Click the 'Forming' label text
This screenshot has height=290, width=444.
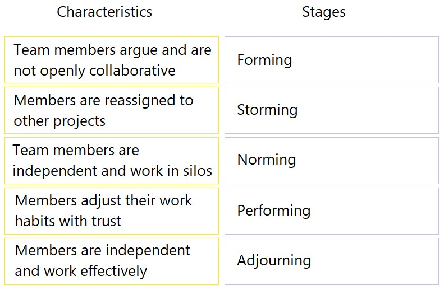click(x=264, y=60)
